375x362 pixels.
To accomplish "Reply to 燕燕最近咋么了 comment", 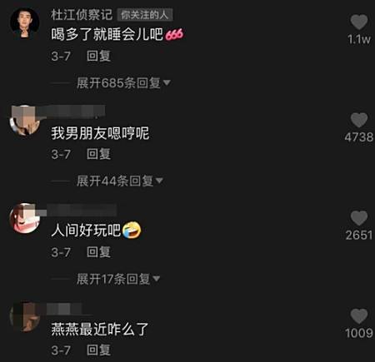I will (x=98, y=350).
